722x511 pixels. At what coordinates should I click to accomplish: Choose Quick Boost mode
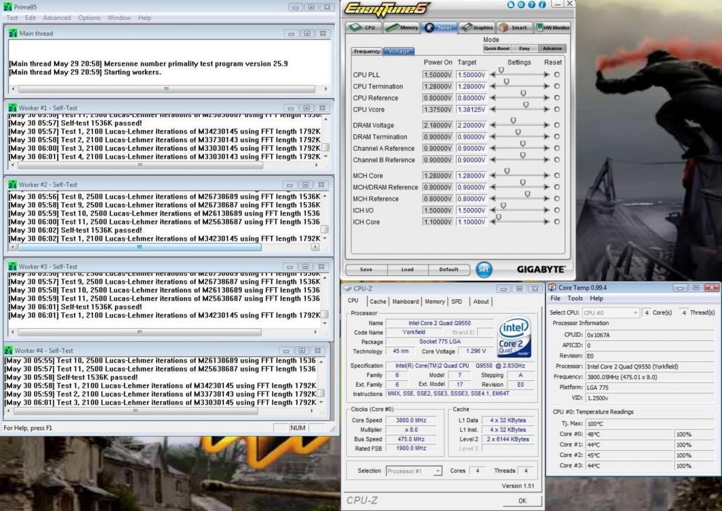point(497,48)
